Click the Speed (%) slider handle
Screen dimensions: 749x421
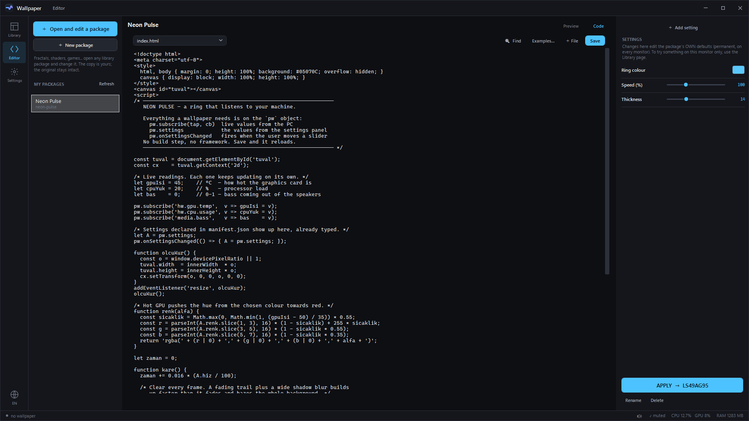686,85
